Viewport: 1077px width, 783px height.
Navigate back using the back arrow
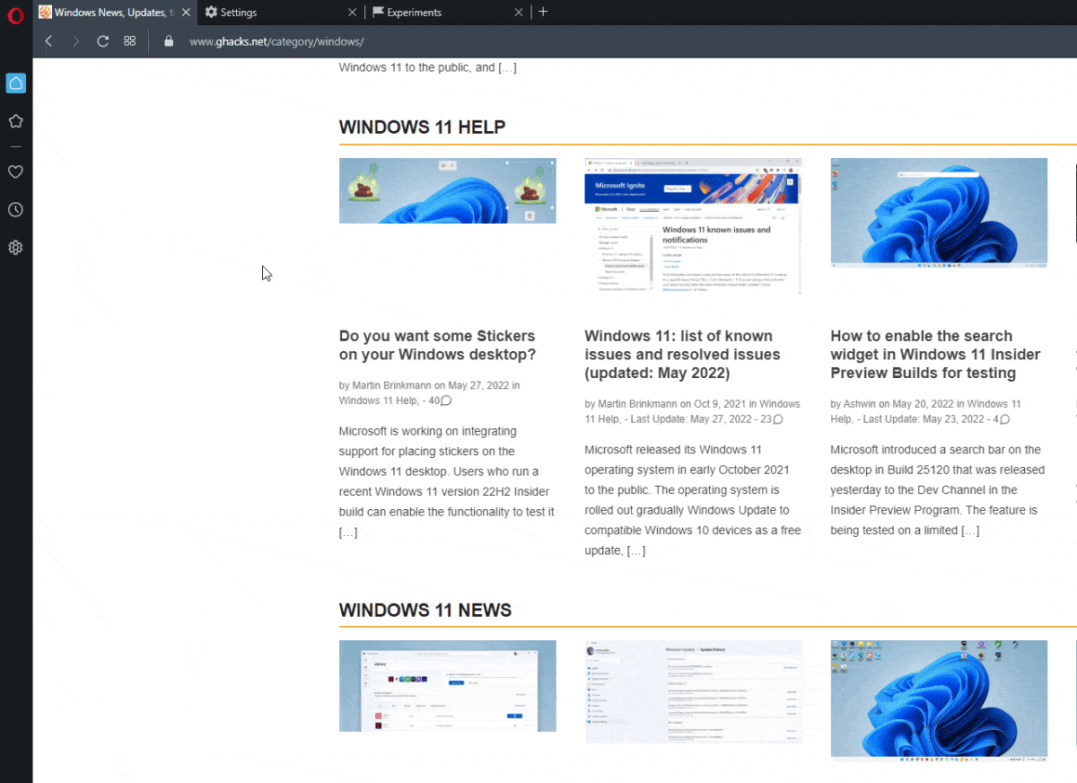(x=48, y=40)
